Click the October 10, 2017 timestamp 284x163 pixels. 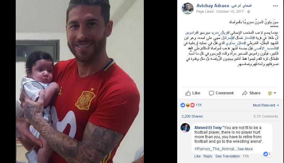pyautogui.click(x=230, y=11)
